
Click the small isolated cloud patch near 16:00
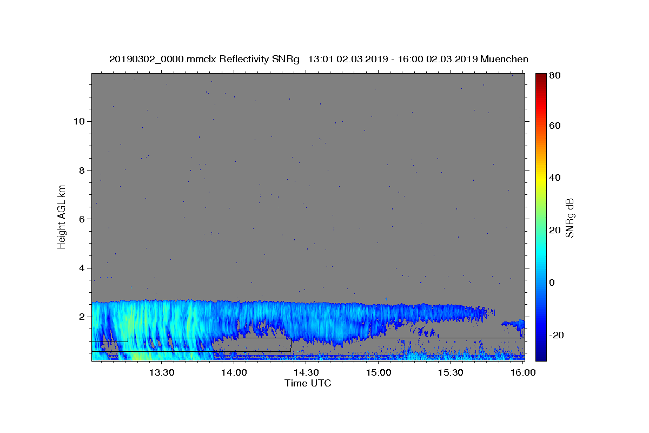514,324
